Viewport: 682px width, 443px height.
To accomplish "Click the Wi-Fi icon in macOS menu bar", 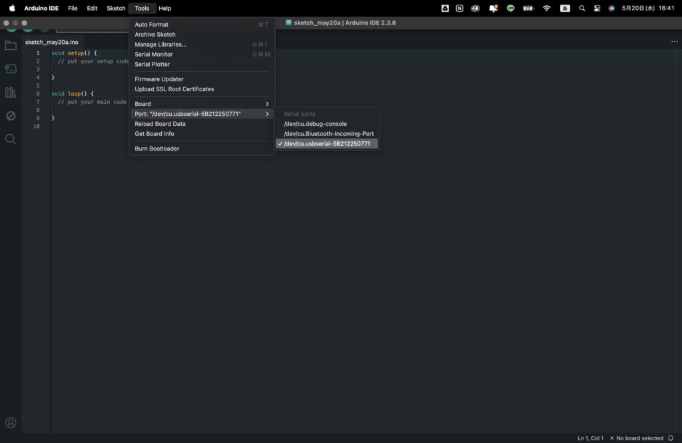I will click(546, 8).
